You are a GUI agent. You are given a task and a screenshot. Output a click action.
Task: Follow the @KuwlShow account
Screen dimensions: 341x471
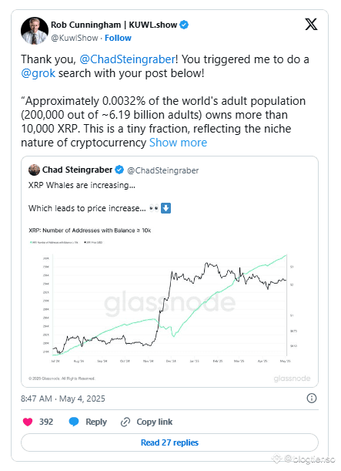point(118,38)
